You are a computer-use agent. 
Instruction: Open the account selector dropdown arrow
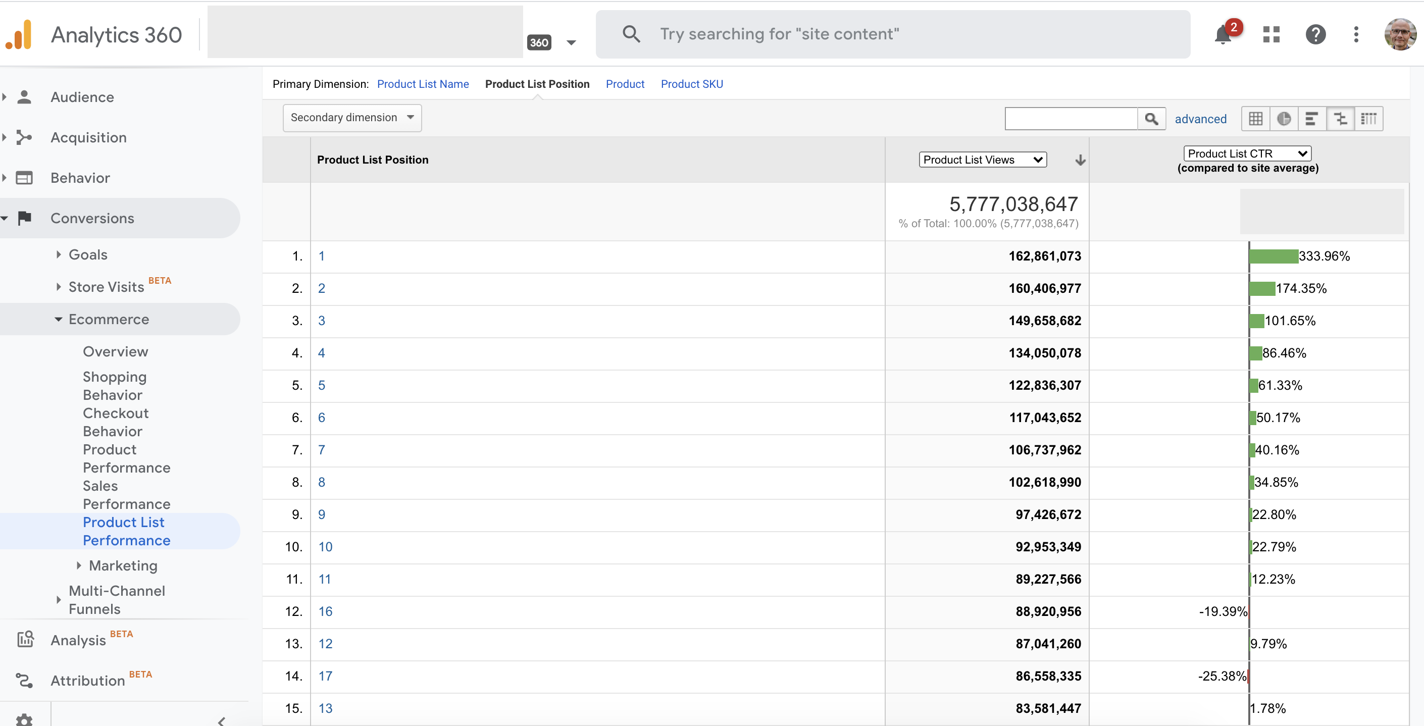tap(572, 42)
